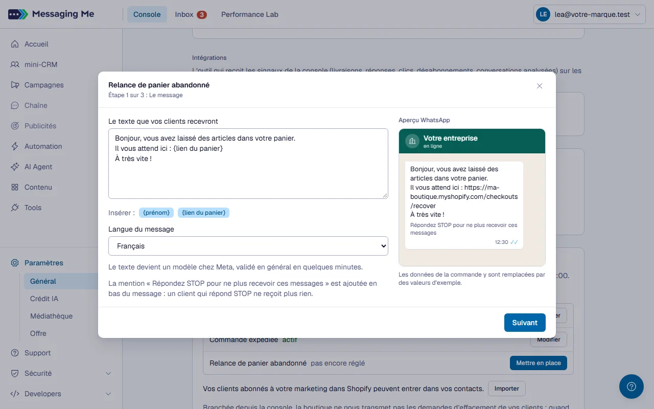Click inside the message text area

pyautogui.click(x=248, y=164)
